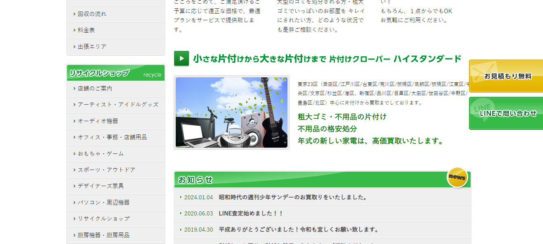
Task: Open the 2019.04.30 平成ありがとう news entry
Action: 299,230
